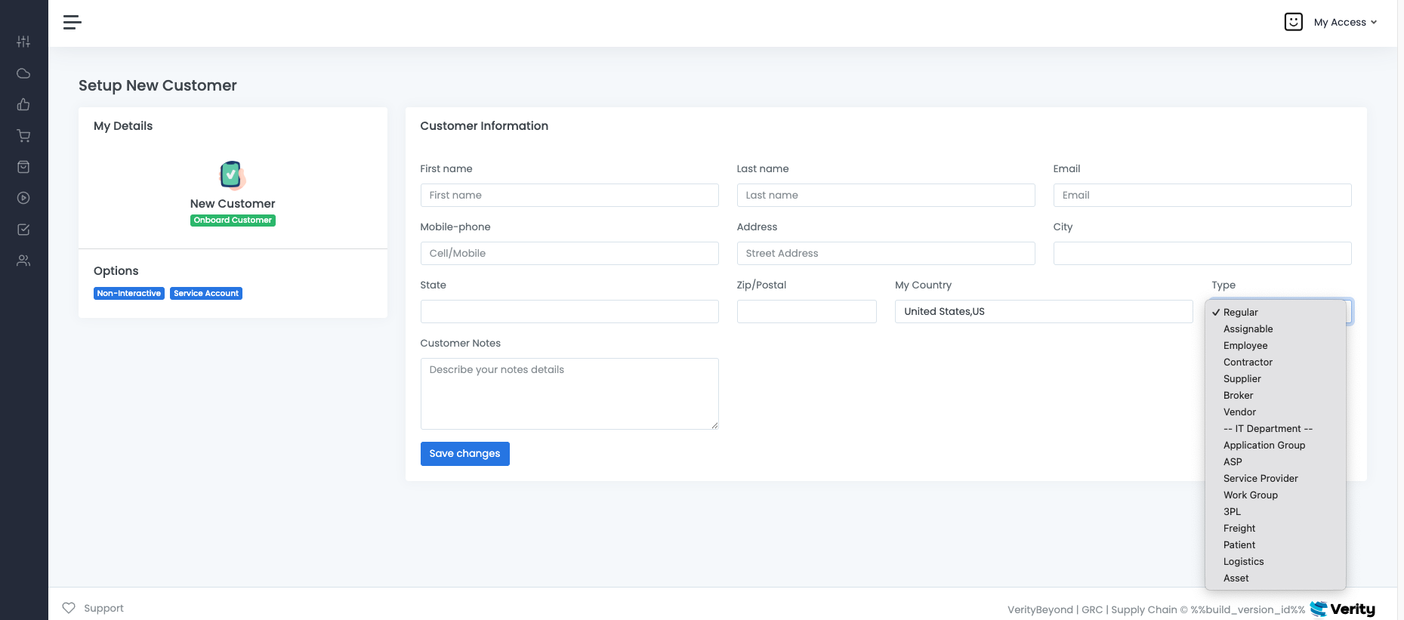Click the play circle sidebar icon
Image resolution: width=1404 pixels, height=620 pixels.
[x=23, y=198]
